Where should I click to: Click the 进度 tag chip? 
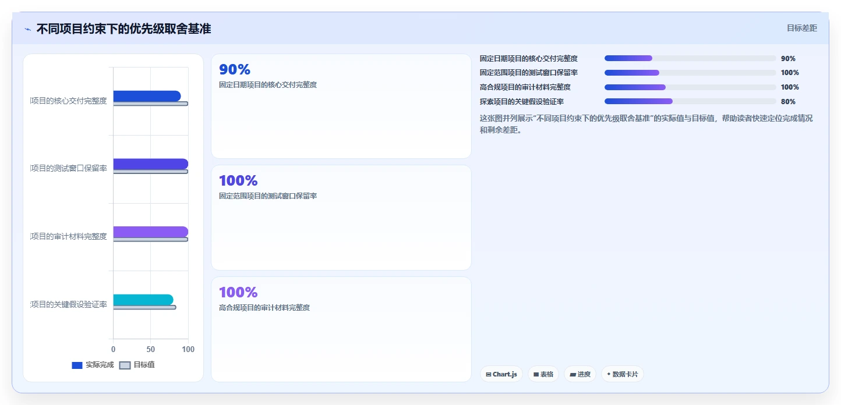click(x=580, y=374)
